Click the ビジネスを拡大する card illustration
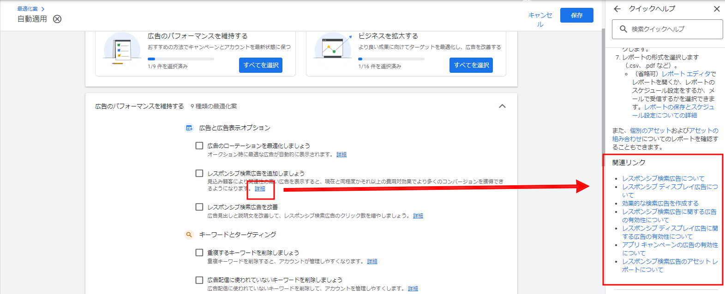Image resolution: width=725 pixels, height=294 pixels. (332, 48)
